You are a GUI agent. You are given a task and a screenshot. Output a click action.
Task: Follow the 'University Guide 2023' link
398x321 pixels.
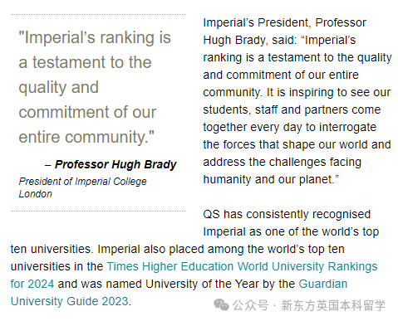tap(70, 302)
